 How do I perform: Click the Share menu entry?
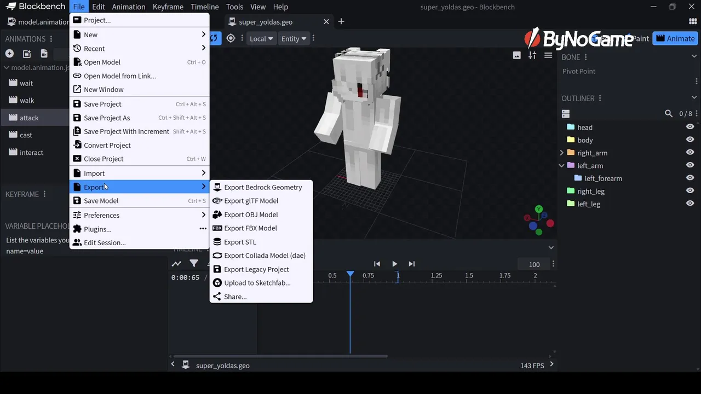point(261,297)
